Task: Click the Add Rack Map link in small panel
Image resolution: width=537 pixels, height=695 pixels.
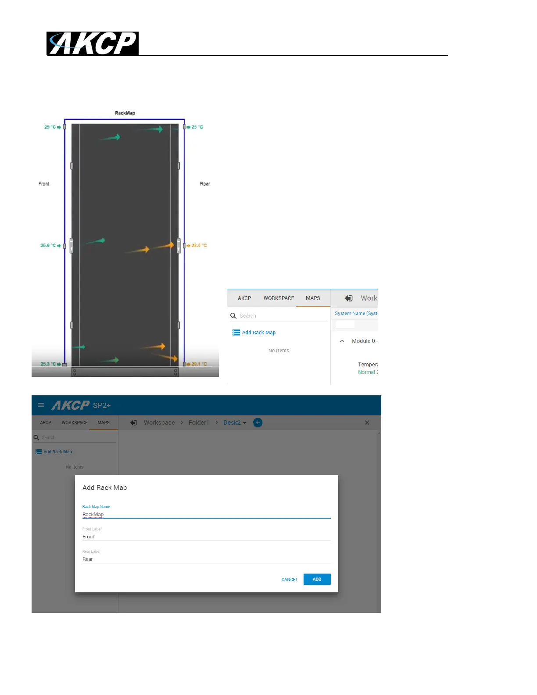Action: point(259,333)
